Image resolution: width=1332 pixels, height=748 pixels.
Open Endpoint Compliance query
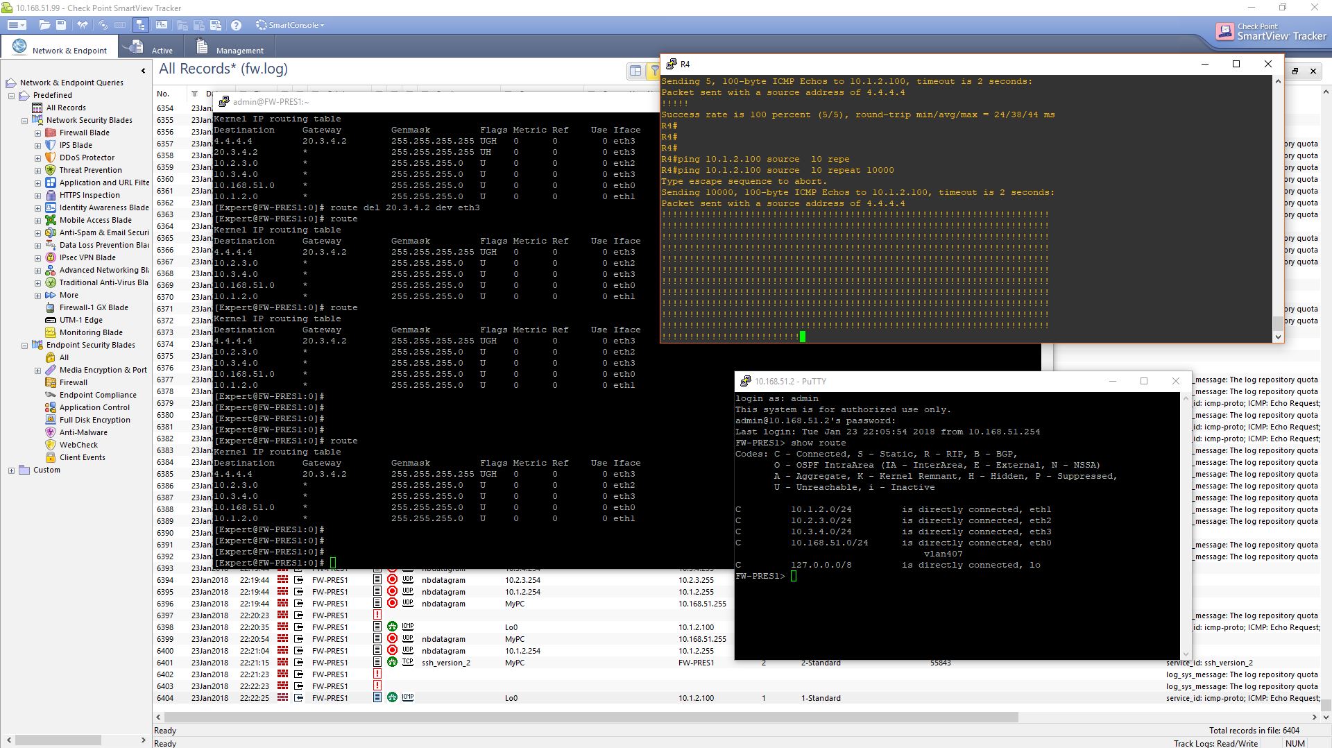[x=98, y=395]
